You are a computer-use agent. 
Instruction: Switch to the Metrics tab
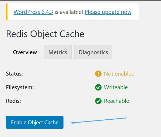(x=58, y=52)
